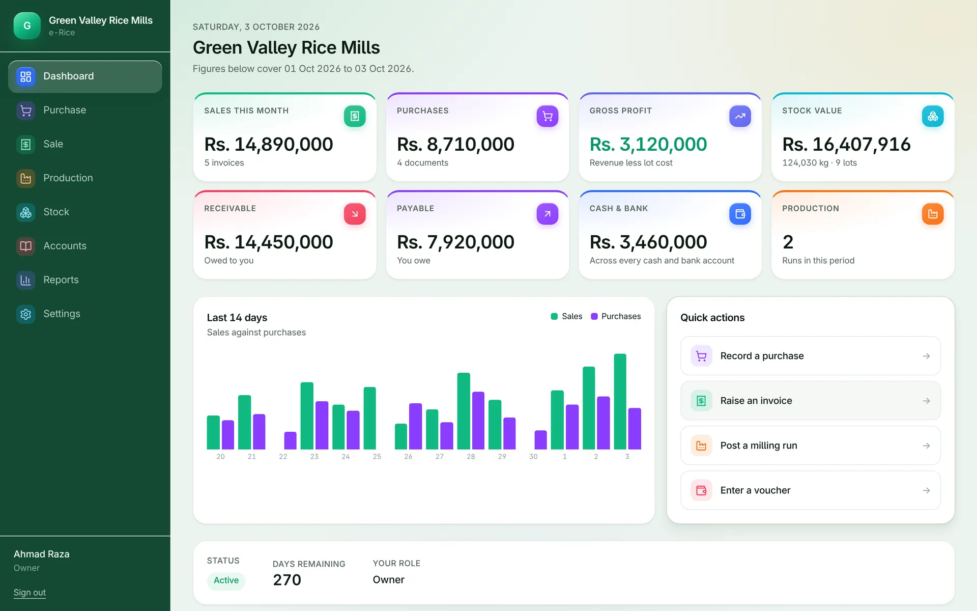Click the Rs. 7,920,000 payable amount
The image size is (977, 611).
coord(455,242)
